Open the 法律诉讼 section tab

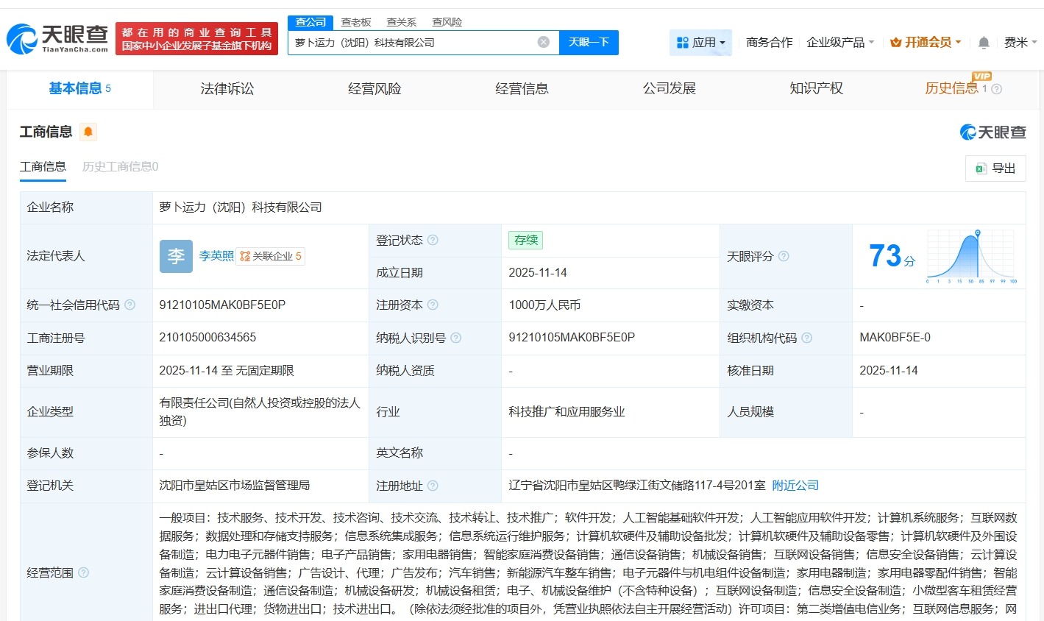tap(227, 88)
